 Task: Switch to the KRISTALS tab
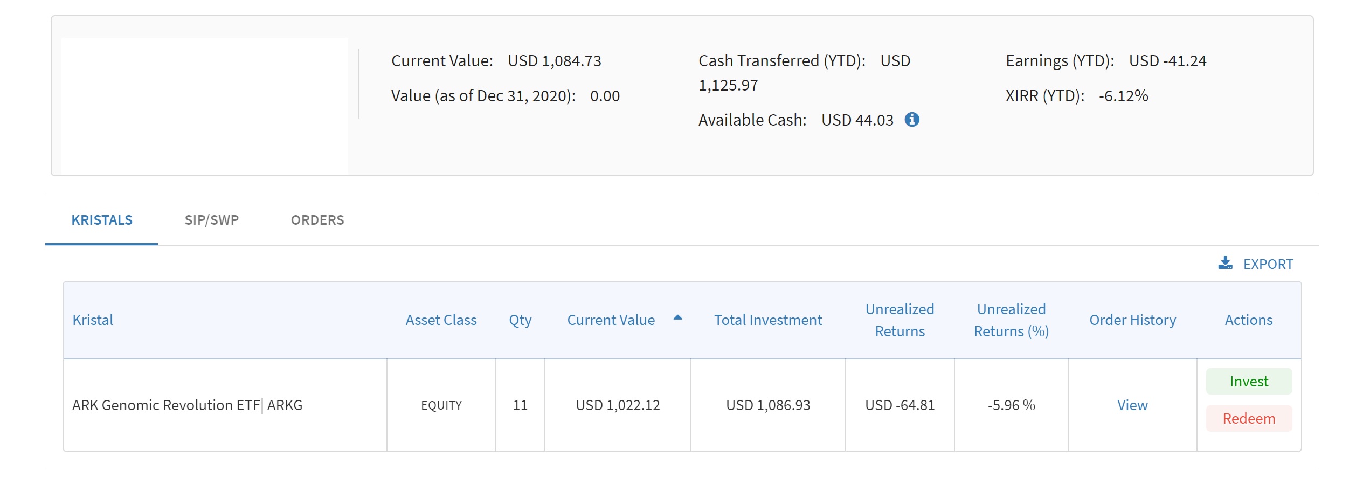[x=102, y=220]
